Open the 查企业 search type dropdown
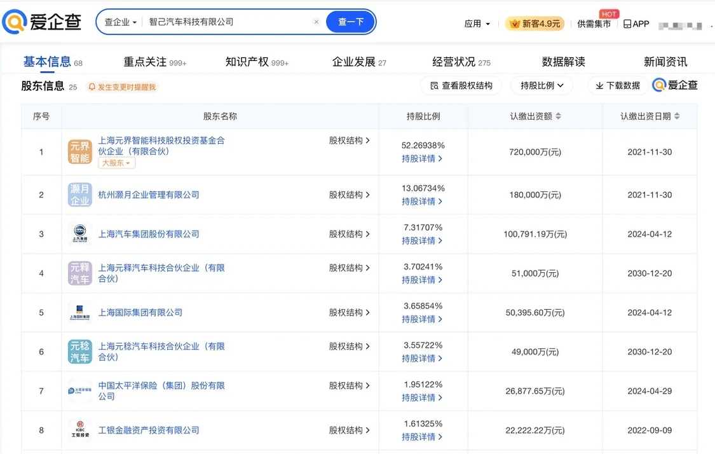Screen dimensions: 715x454 click(120, 22)
